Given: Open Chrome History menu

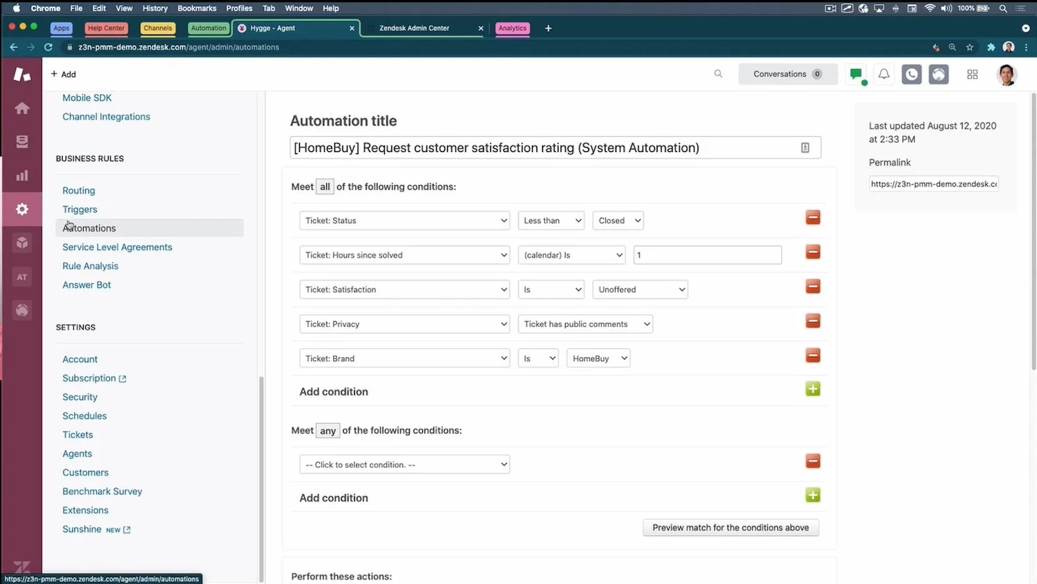Looking at the screenshot, I should pos(155,8).
